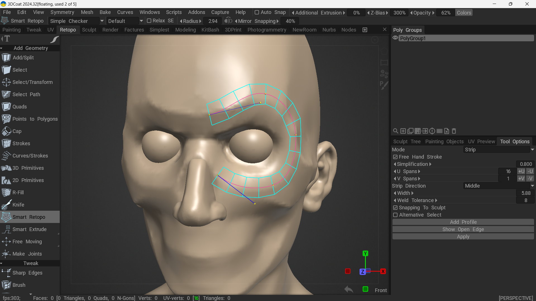This screenshot has height=301, width=536.
Task: Select the Knife tool
Action: coord(18,205)
